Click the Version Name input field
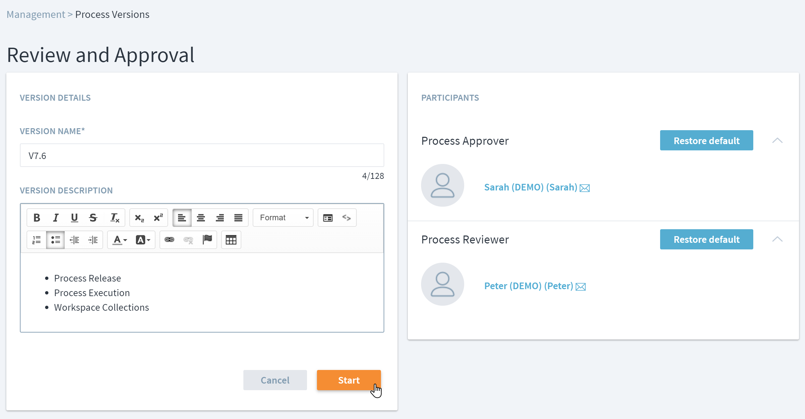The height and width of the screenshot is (419, 805). click(x=202, y=155)
